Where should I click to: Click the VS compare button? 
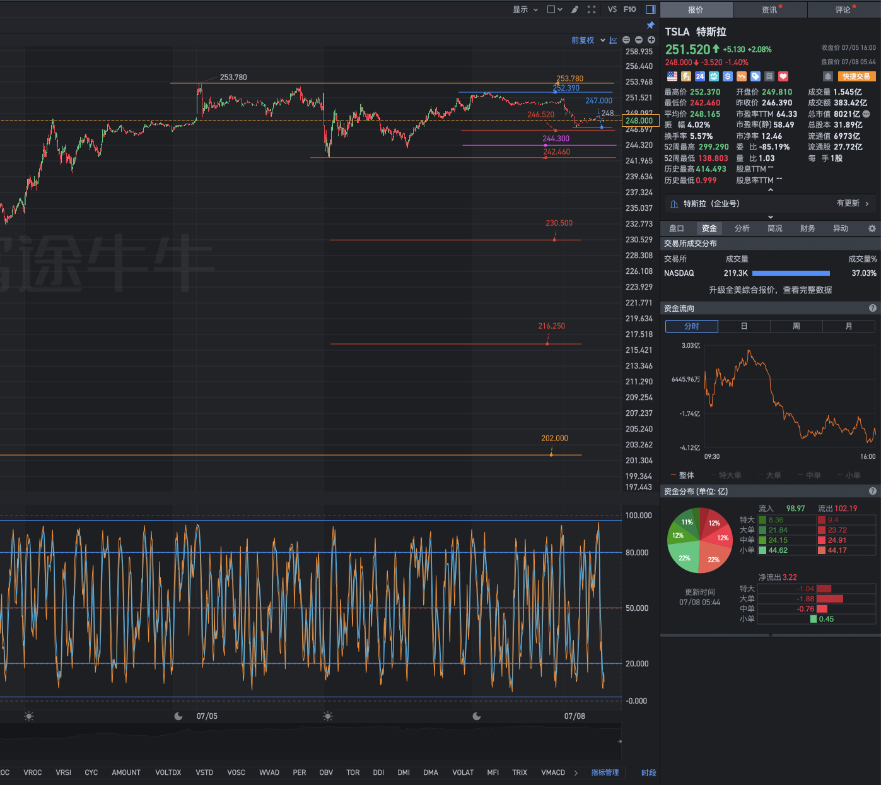coord(612,9)
